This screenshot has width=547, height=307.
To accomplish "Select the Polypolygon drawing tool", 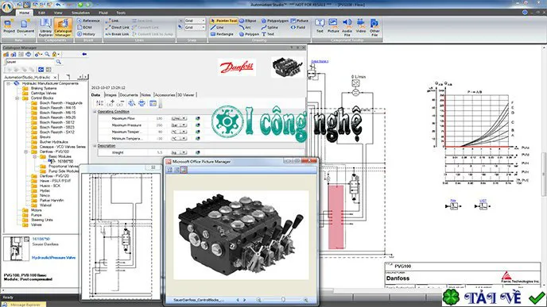I will click(275, 21).
